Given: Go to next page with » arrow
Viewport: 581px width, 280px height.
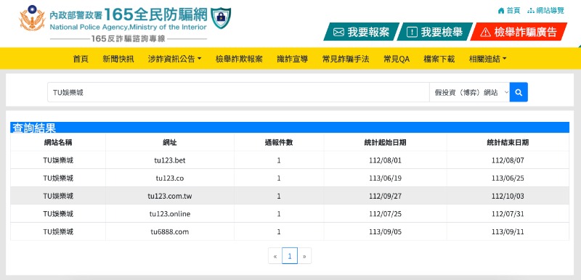Looking at the screenshot, I should (x=304, y=256).
